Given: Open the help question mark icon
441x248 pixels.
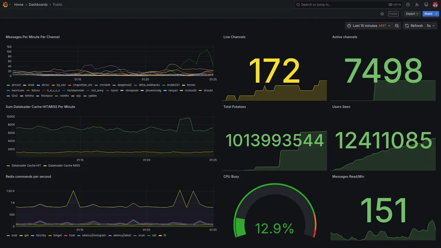Looking at the screenshot, I should tap(408, 4).
